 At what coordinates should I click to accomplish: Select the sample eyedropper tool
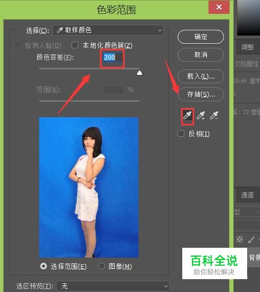[x=187, y=116]
